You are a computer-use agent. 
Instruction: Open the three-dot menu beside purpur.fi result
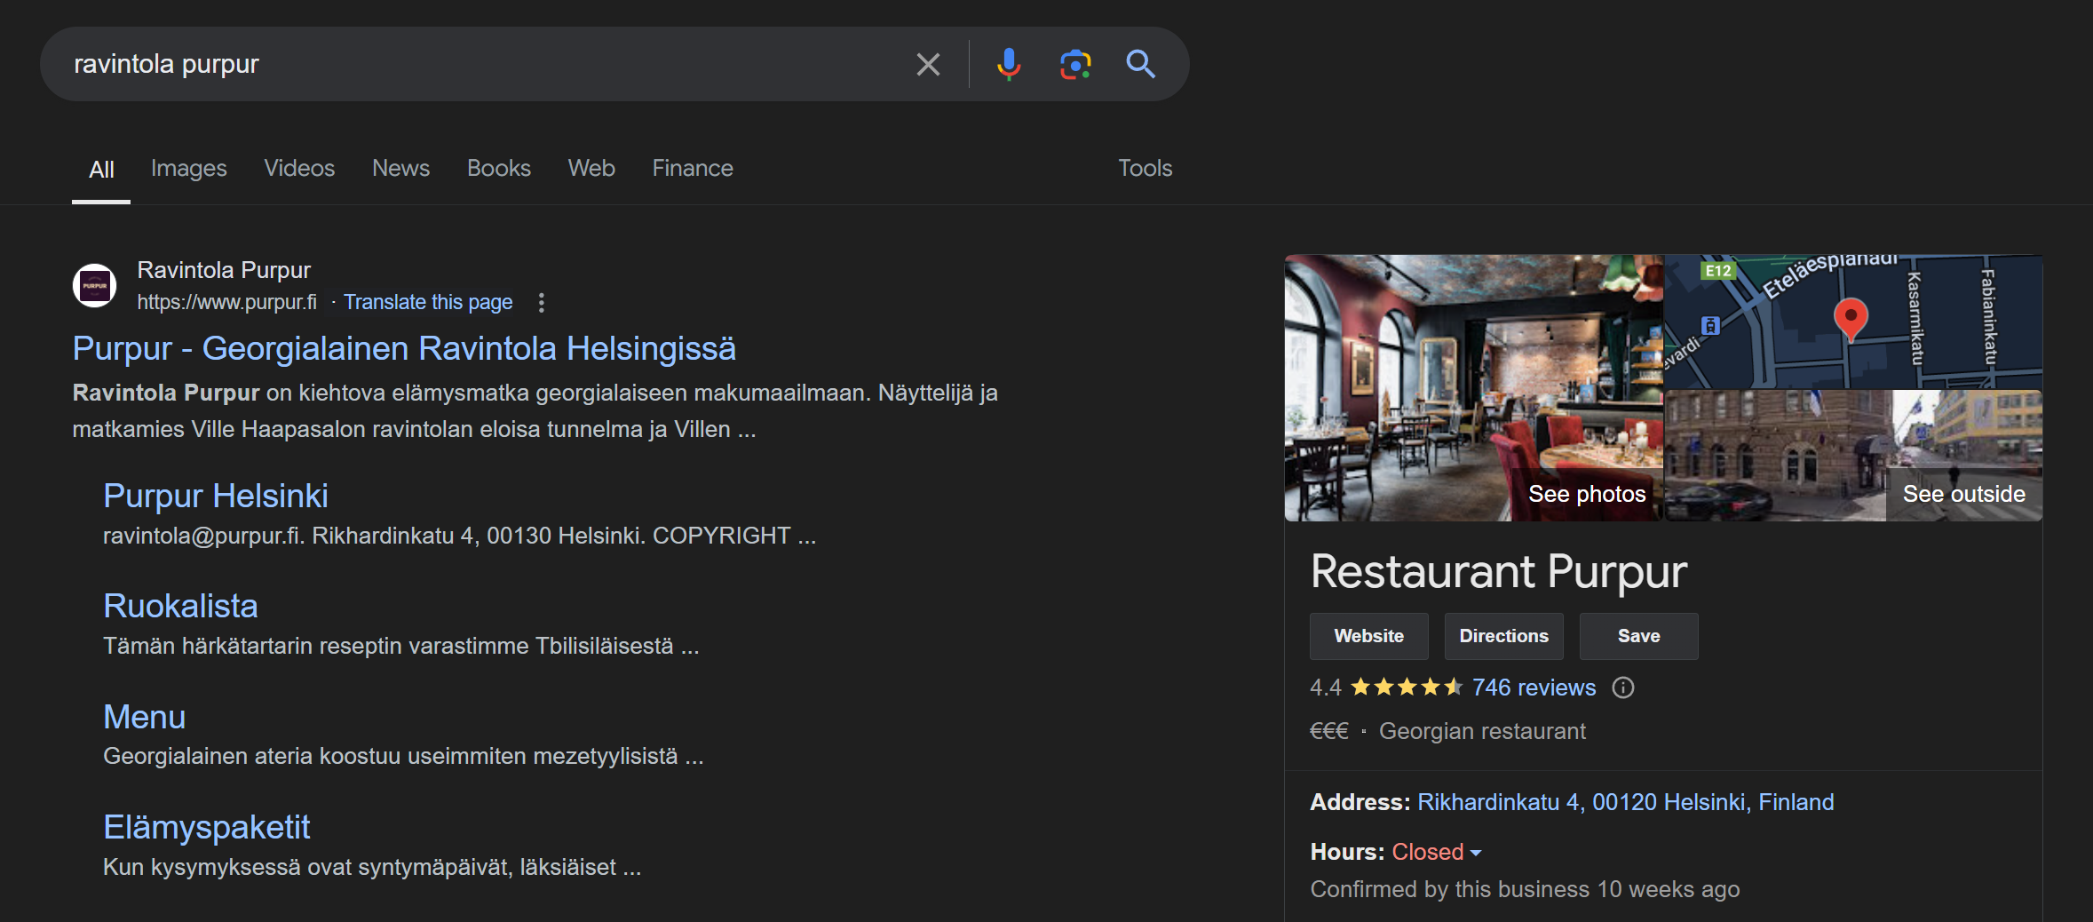click(x=541, y=303)
